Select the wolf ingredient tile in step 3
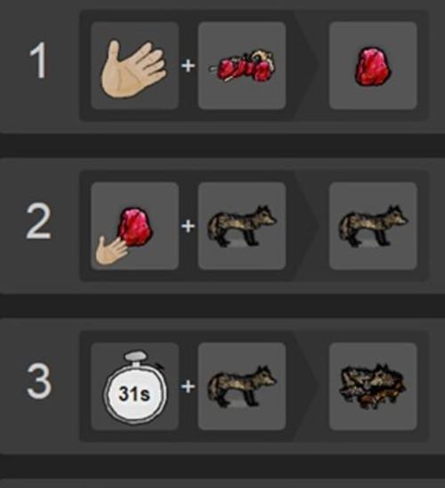The width and height of the screenshot is (445, 488). click(242, 386)
